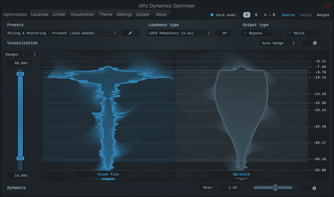Enable the Delta output type

coord(307,33)
